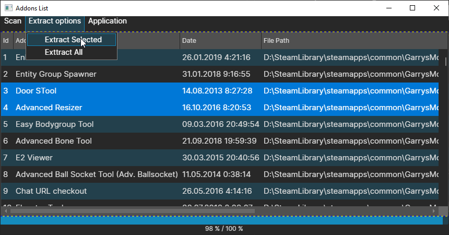Open the Application menu
Image resolution: width=449 pixels, height=235 pixels.
pyautogui.click(x=107, y=21)
